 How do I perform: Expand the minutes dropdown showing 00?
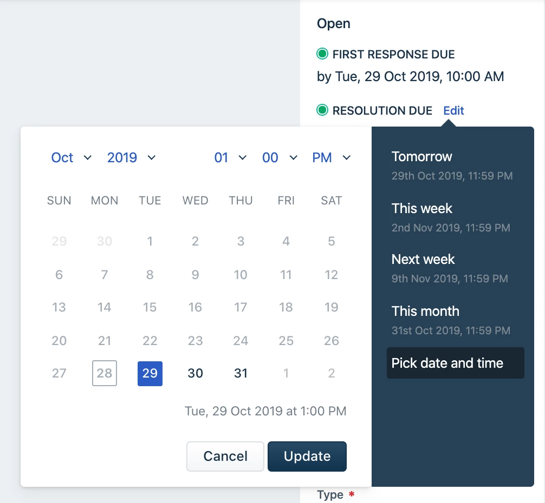click(280, 157)
